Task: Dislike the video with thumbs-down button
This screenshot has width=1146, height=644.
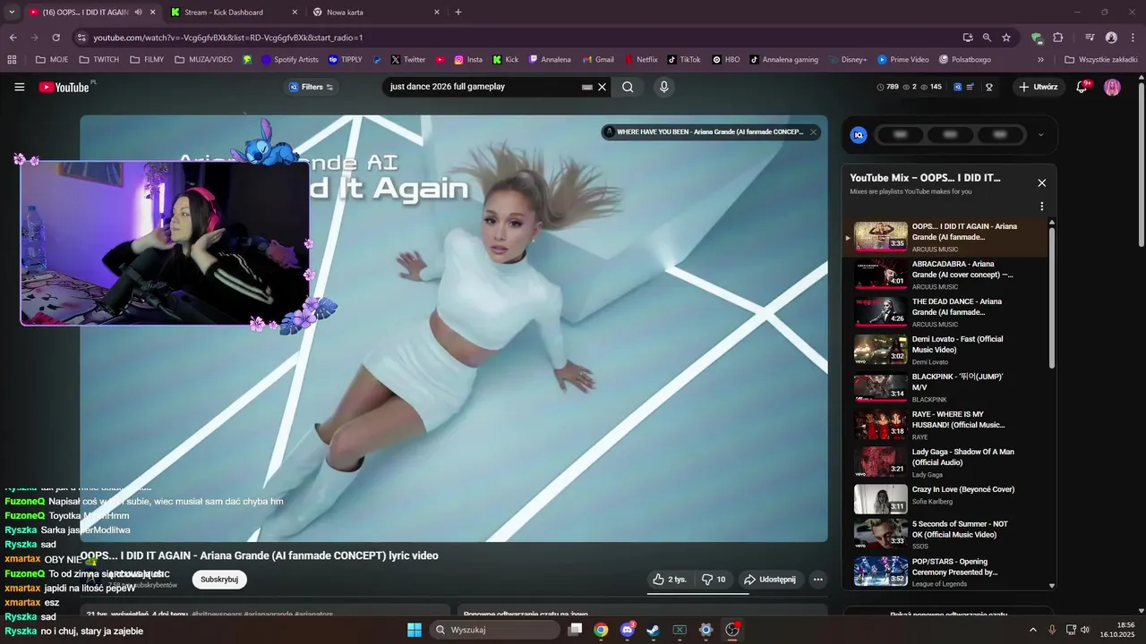Action: pyautogui.click(x=714, y=580)
